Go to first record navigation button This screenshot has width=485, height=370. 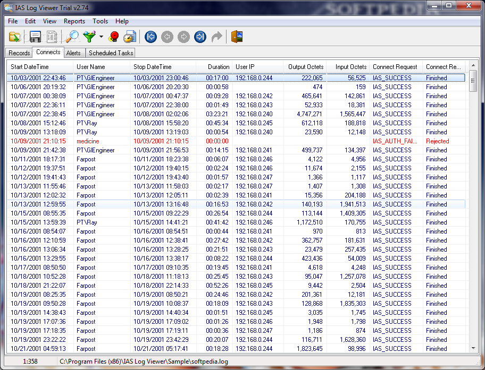point(150,37)
